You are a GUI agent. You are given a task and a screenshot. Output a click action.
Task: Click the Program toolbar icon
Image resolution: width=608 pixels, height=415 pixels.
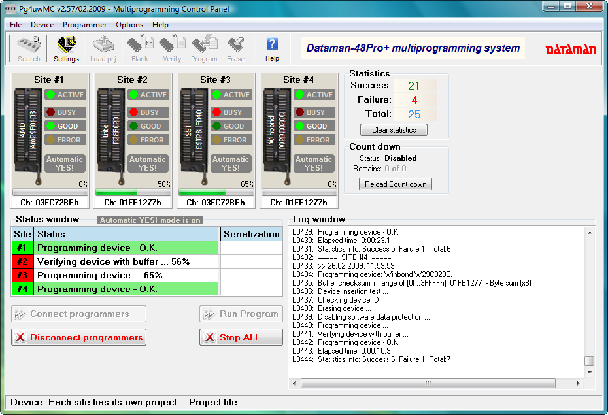click(x=204, y=47)
